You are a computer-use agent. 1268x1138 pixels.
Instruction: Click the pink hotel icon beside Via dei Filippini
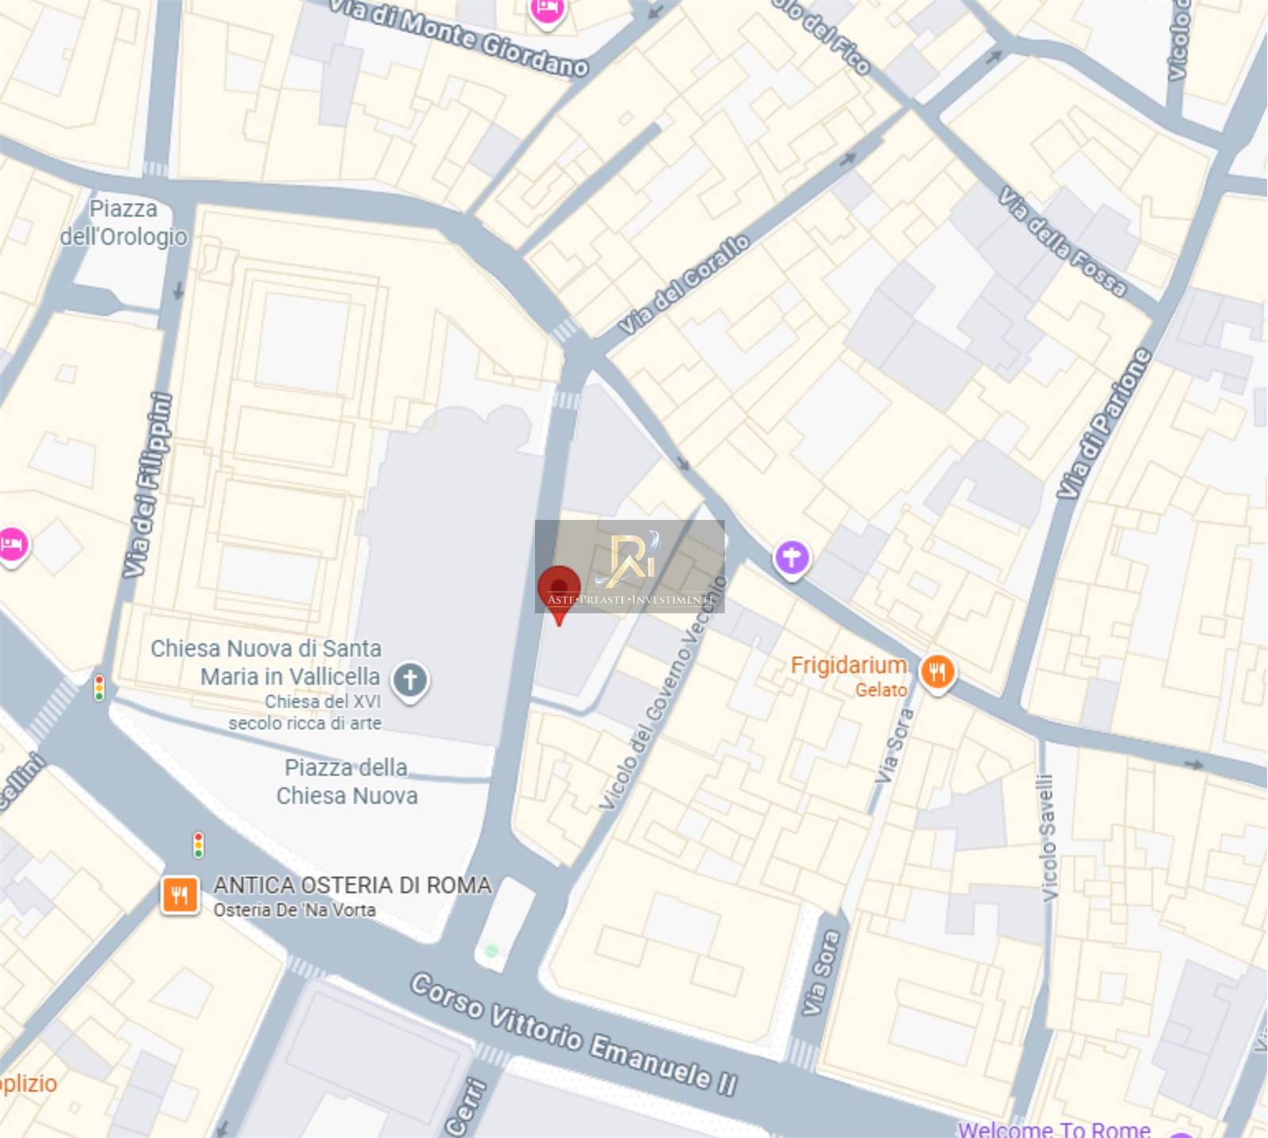[12, 546]
